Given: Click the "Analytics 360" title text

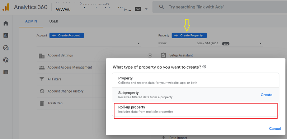Looking at the screenshot, I should click(30, 7).
